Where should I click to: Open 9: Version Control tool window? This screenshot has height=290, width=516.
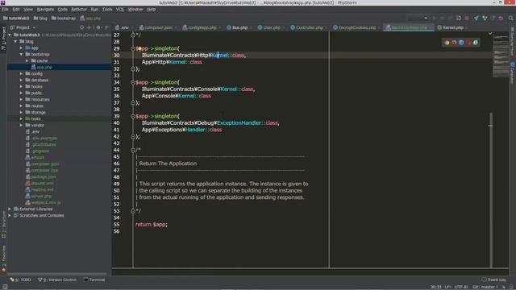(x=57, y=280)
